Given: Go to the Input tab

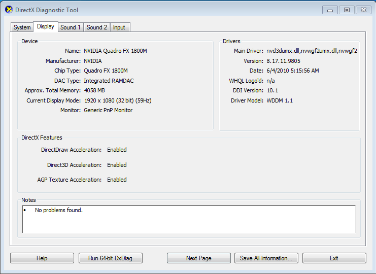Looking at the screenshot, I should coord(119,27).
